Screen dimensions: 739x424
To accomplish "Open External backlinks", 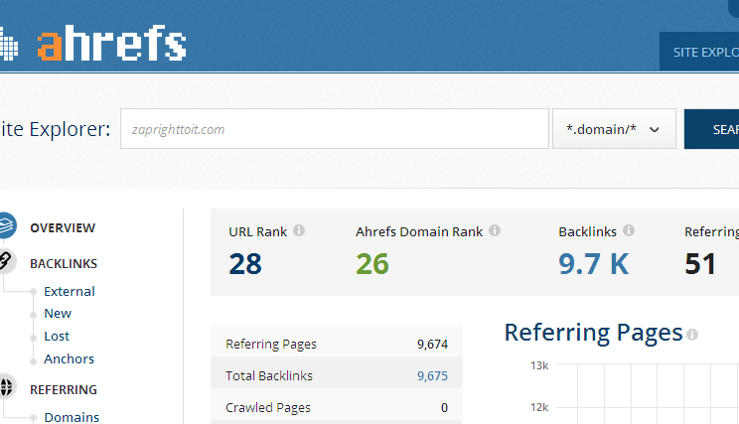I will point(70,291).
